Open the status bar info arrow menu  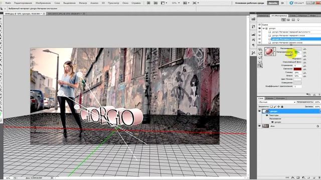click(x=52, y=178)
